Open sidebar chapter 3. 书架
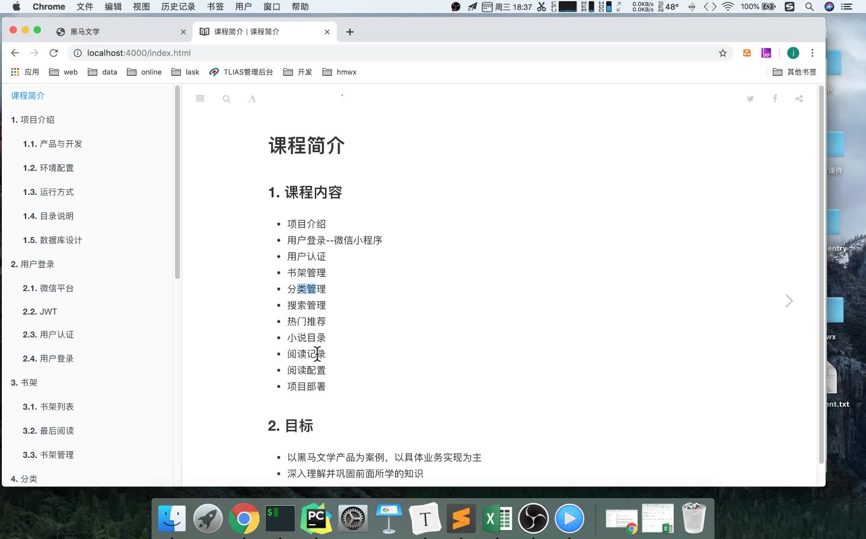This screenshot has height=539, width=866. 24,383
